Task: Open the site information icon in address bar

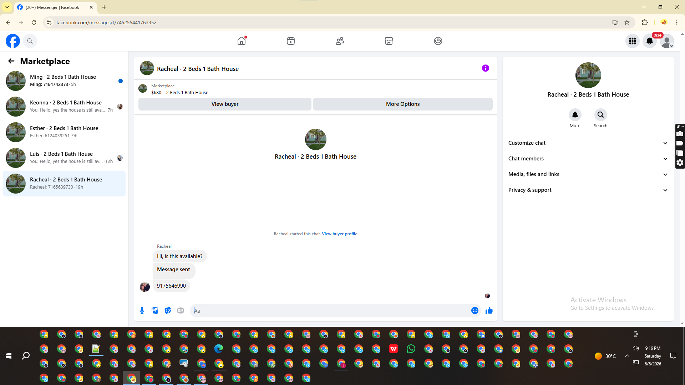Action: [49, 22]
